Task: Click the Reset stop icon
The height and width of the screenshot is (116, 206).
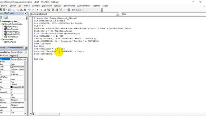Action: (45, 10)
